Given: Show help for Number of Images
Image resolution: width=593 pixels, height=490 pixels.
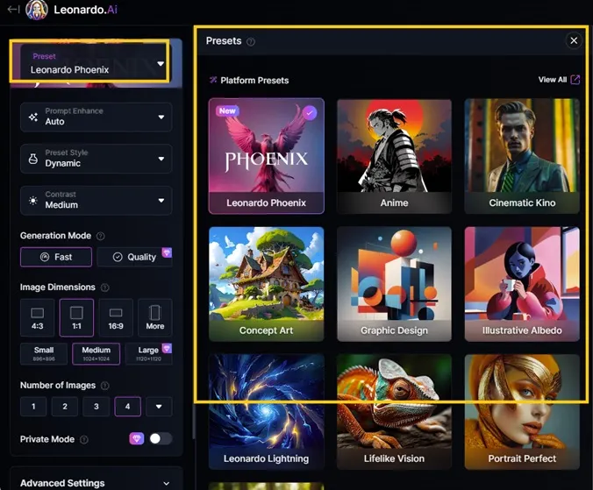Looking at the screenshot, I should point(105,386).
